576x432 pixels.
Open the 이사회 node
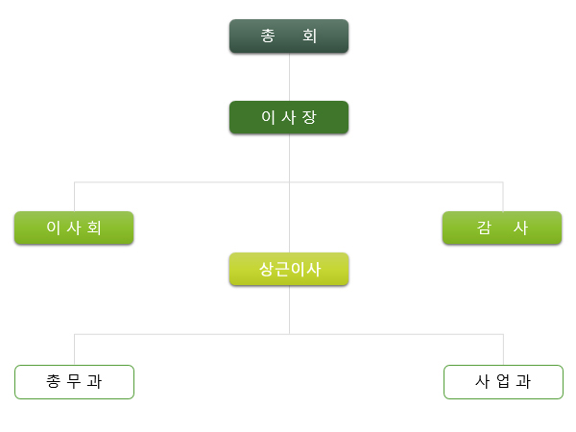click(x=74, y=228)
